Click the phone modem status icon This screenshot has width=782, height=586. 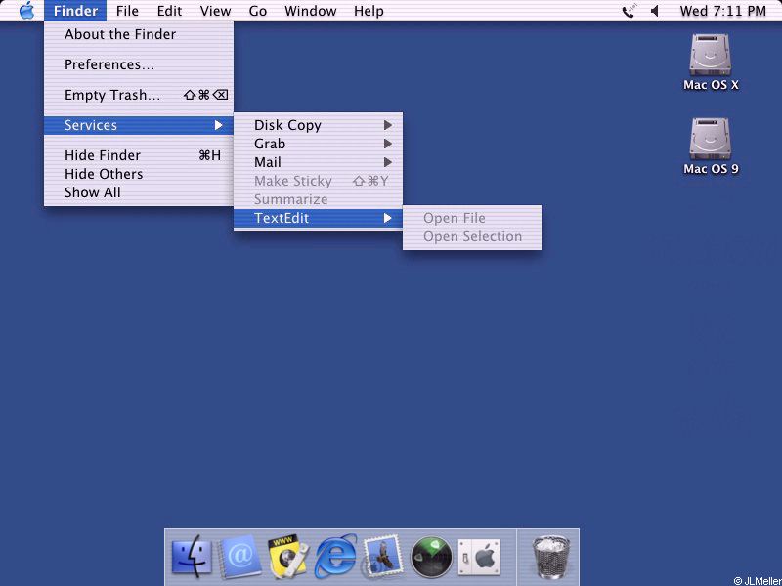tap(630, 11)
